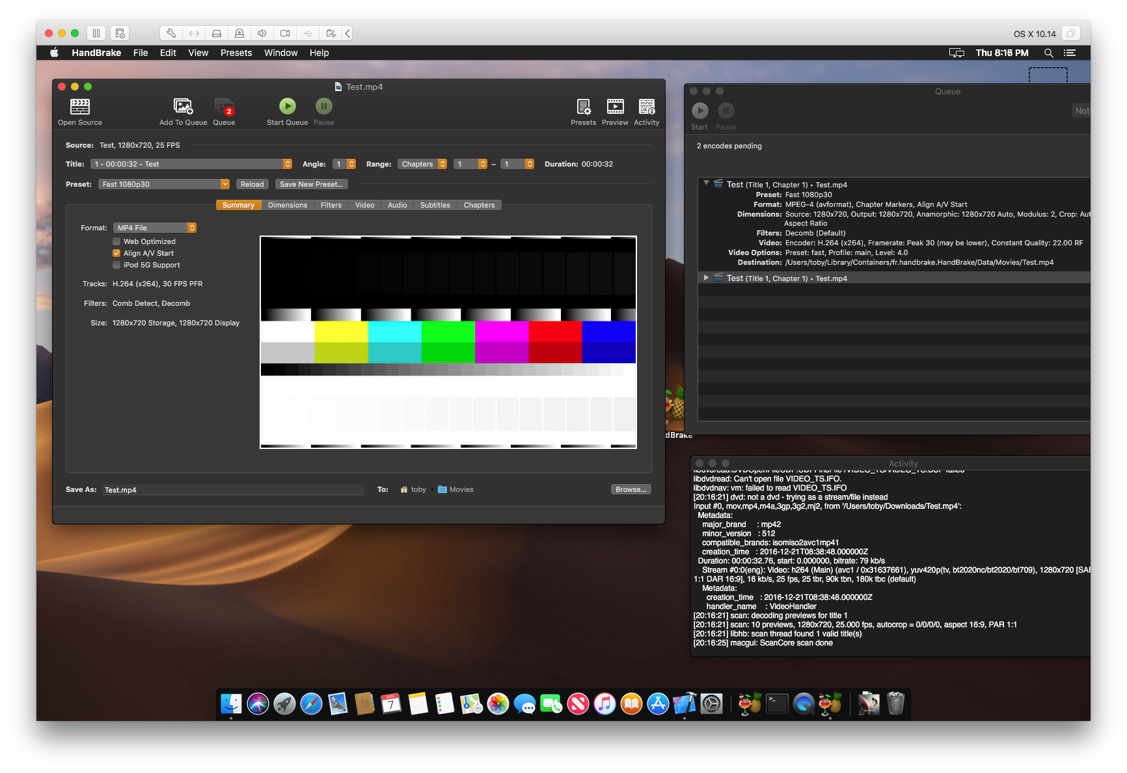Increase the chapter range stepper

tap(483, 161)
